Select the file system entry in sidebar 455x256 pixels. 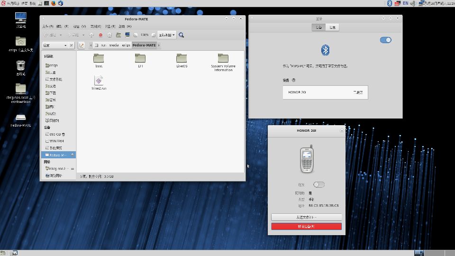[x=58, y=79]
